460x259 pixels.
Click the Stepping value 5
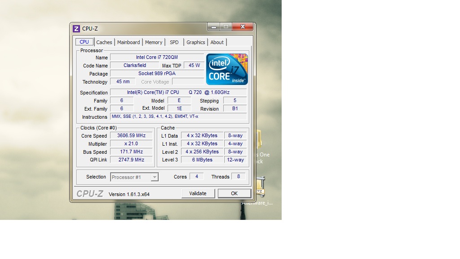coord(234,100)
